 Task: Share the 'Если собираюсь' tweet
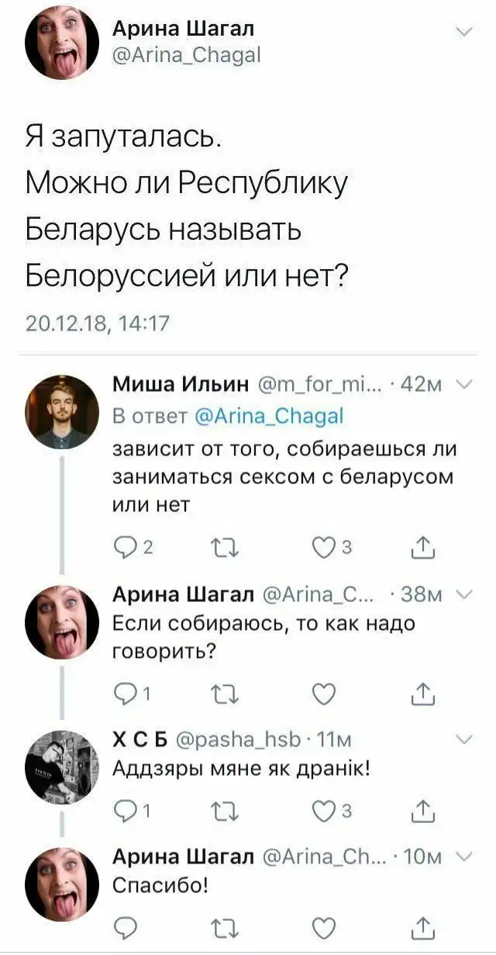[425, 692]
